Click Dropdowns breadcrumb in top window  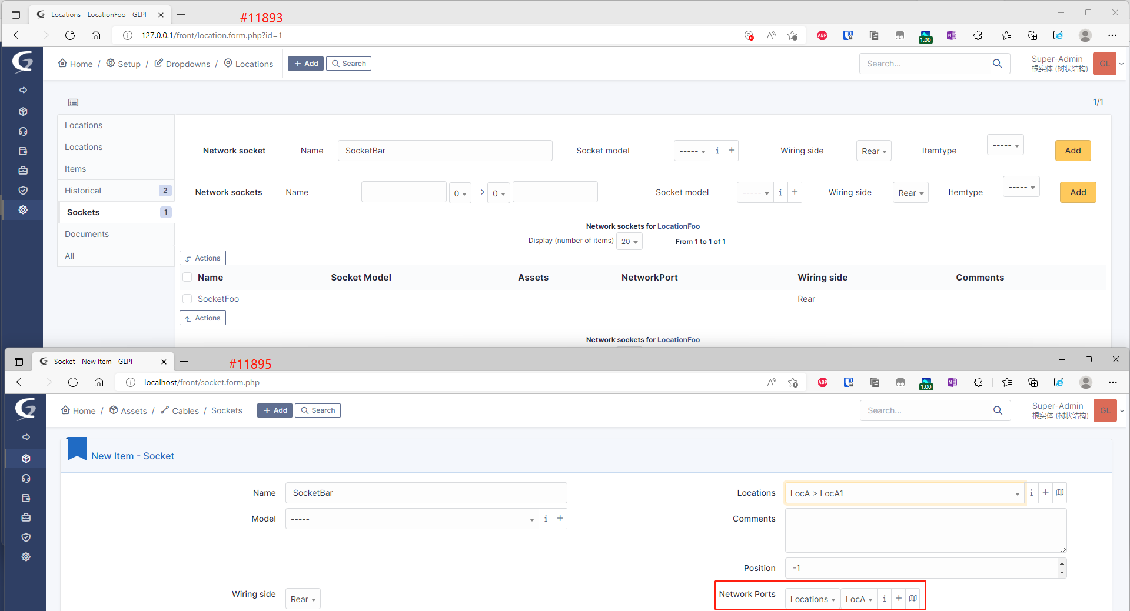click(182, 64)
